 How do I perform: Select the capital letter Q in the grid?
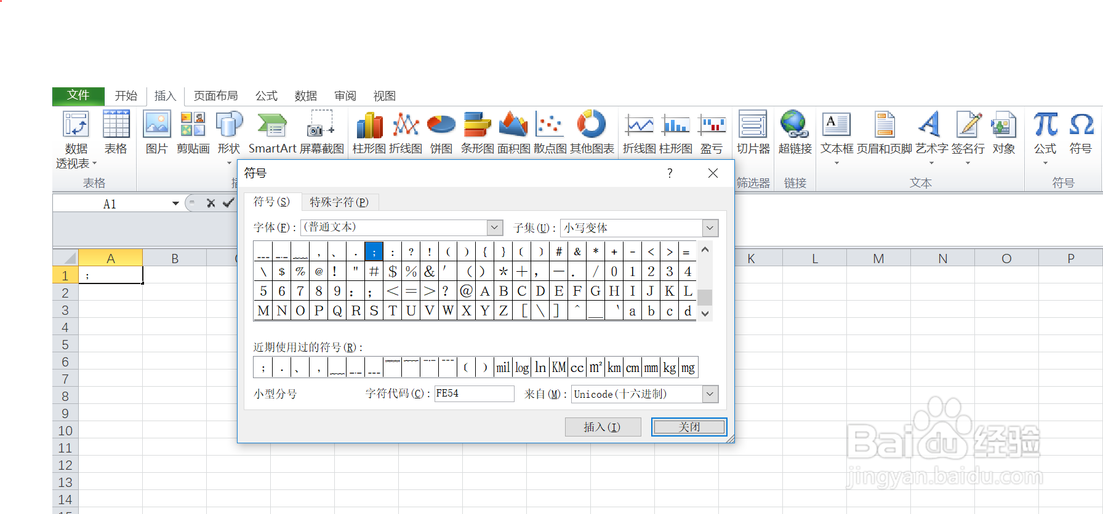pyautogui.click(x=337, y=310)
